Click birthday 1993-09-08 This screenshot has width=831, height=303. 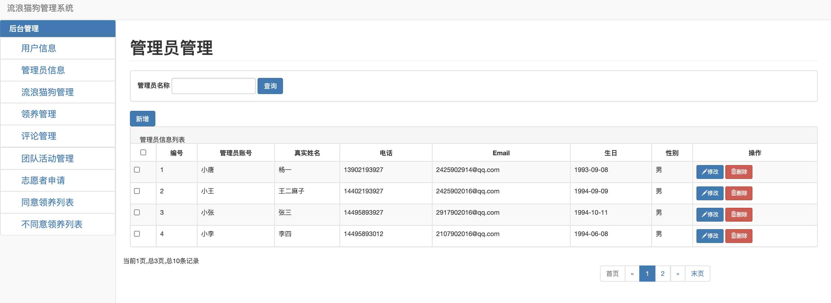point(591,170)
